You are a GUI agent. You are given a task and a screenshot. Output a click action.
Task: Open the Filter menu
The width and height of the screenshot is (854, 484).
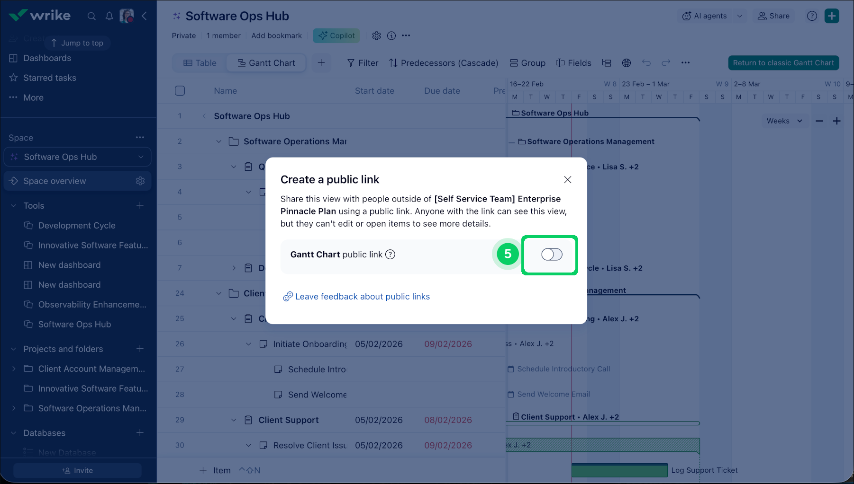(x=363, y=63)
